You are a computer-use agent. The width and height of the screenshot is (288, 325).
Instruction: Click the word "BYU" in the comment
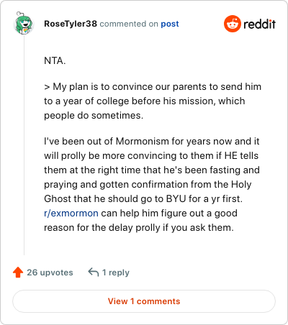[176, 198]
